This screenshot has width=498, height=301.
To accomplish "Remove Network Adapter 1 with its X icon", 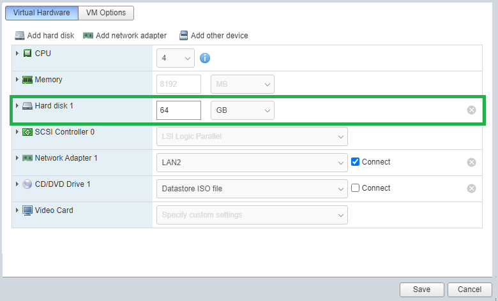I will click(472, 163).
